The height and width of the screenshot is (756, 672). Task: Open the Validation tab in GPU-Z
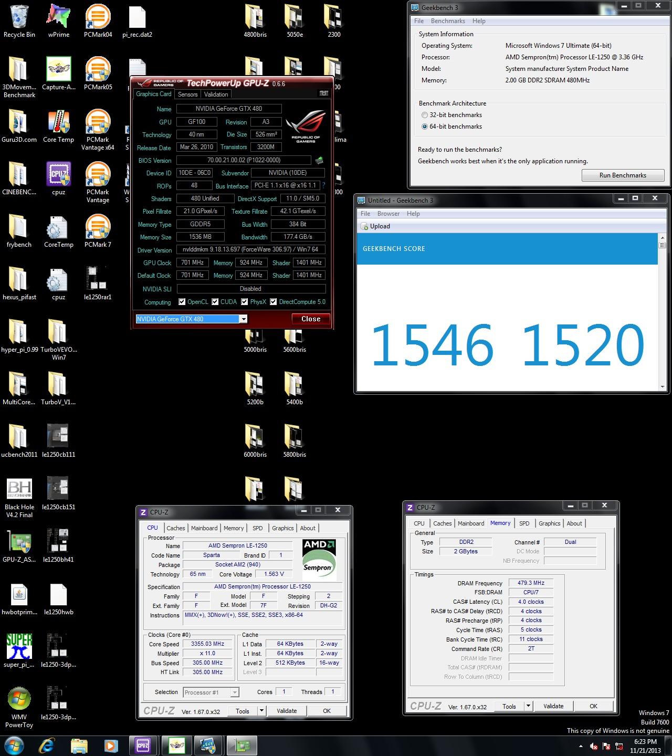click(x=216, y=94)
